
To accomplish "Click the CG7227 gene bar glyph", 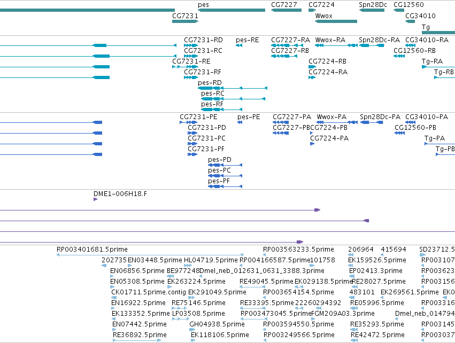I will pos(287,10).
